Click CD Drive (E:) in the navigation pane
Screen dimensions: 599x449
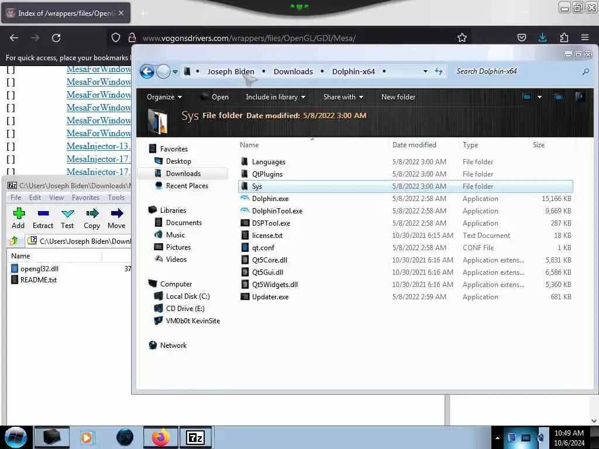coord(185,309)
